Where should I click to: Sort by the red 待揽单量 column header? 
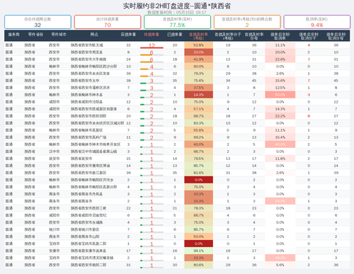152,35
